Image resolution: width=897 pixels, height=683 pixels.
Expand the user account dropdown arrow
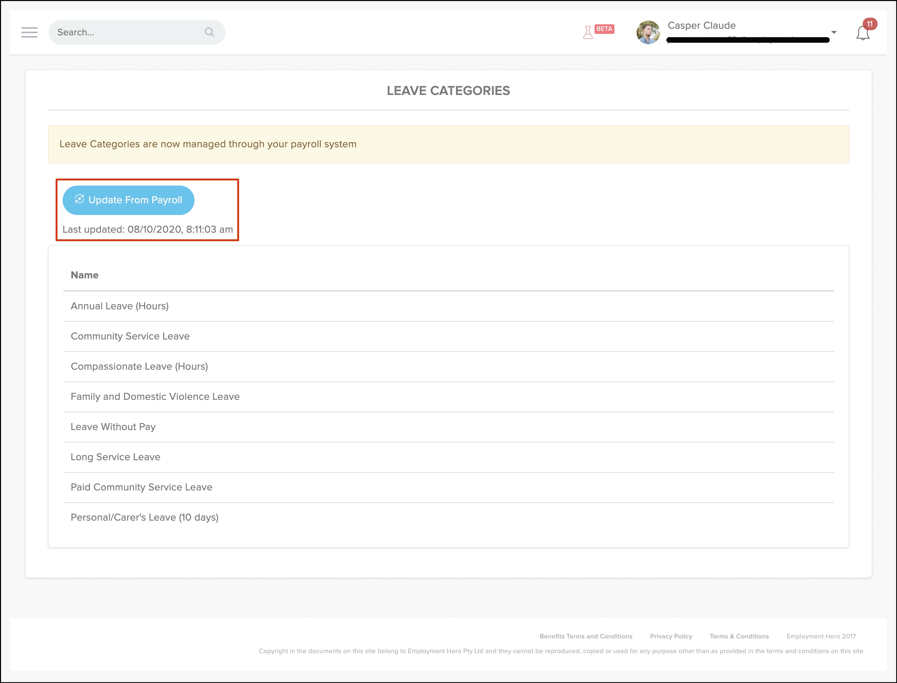834,32
